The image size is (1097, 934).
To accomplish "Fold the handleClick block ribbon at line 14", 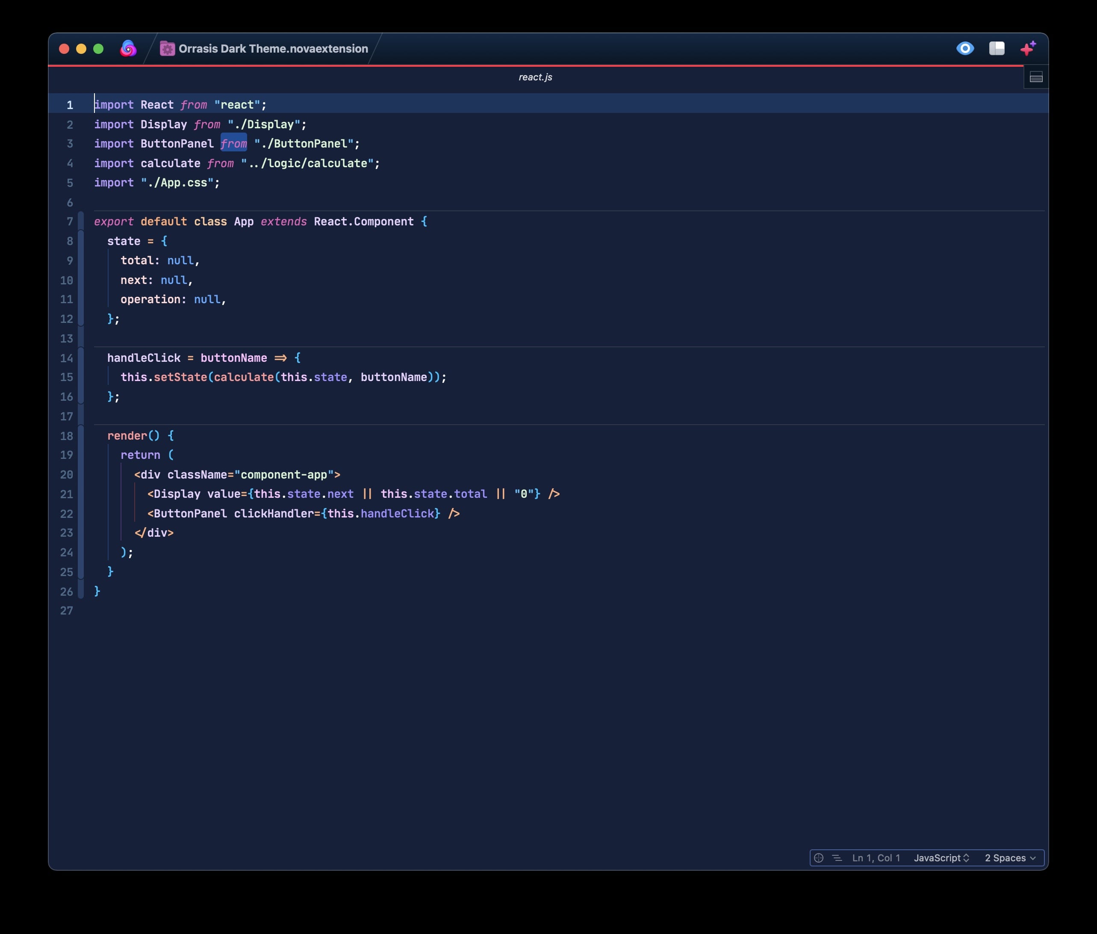I will [80, 358].
